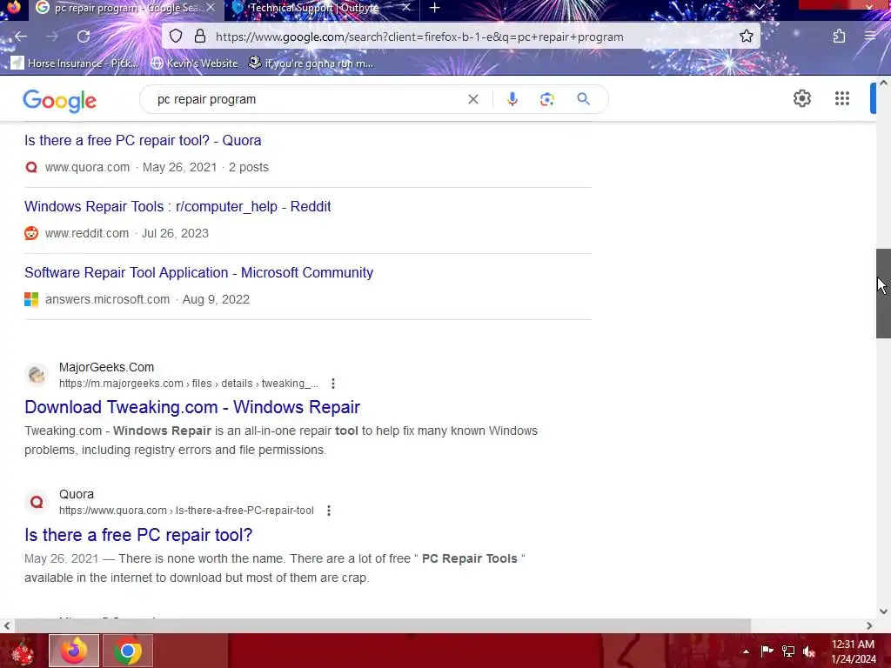Click the horizontal scrollbar thumb
This screenshot has width=891, height=668.
[383, 625]
